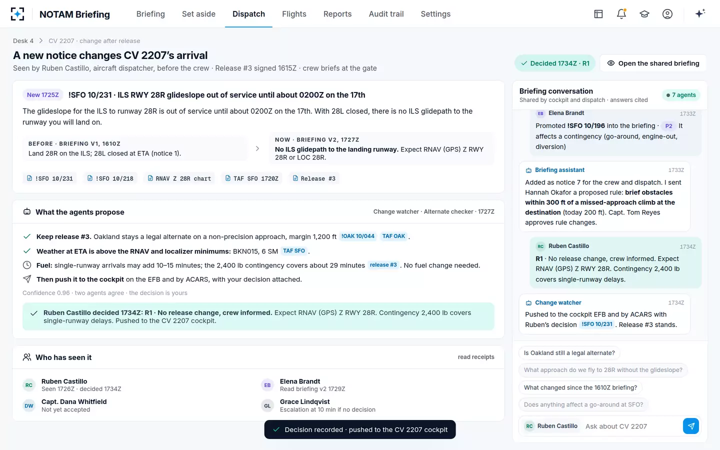Image resolution: width=720 pixels, height=450 pixels.
Task: Open the Release #3 document chip
Action: coord(314,178)
